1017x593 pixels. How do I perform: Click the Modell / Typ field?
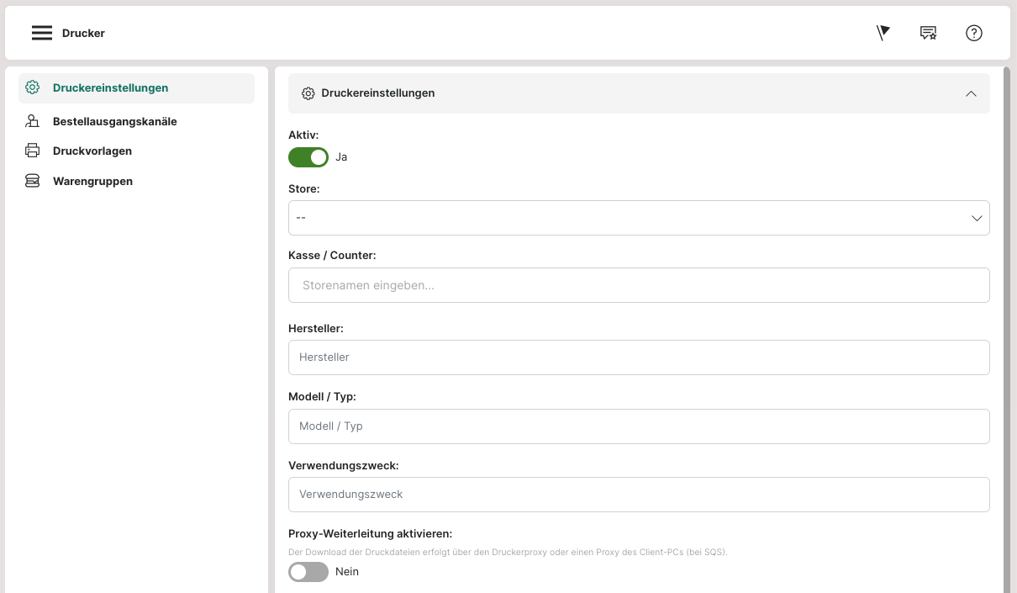click(x=639, y=426)
